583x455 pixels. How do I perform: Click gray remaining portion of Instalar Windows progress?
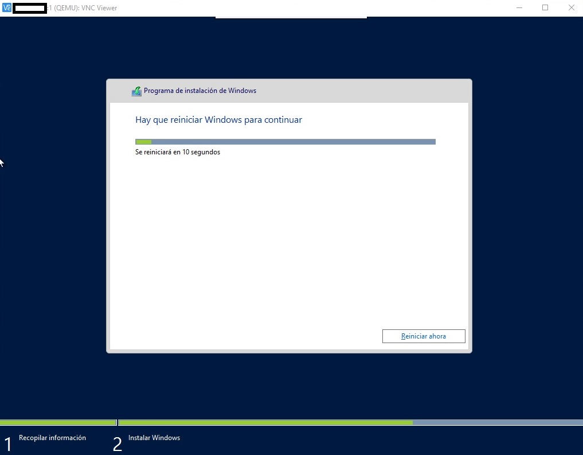497,422
